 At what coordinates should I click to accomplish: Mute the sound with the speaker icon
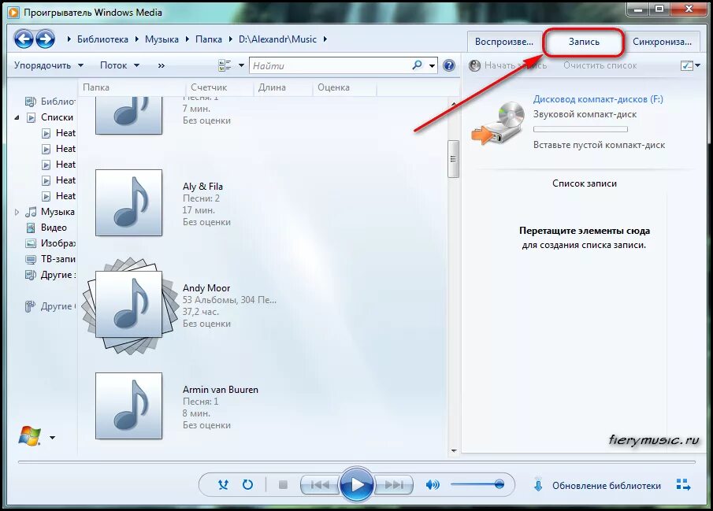433,485
